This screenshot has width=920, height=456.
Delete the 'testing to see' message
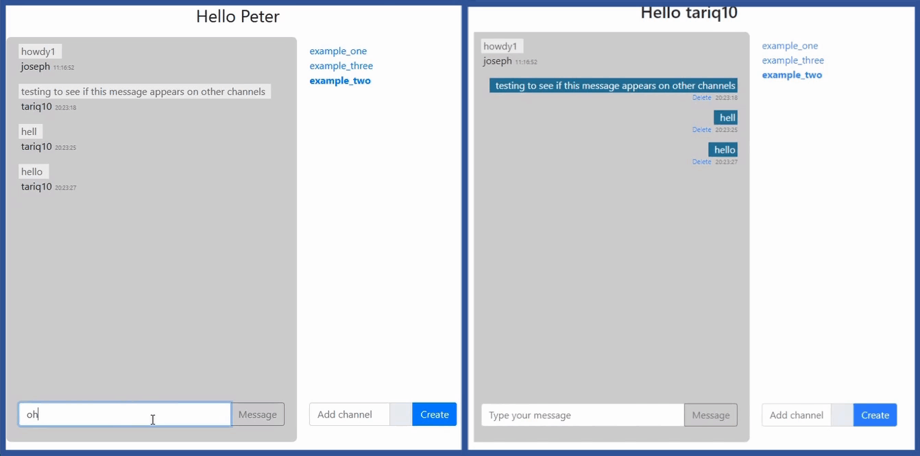click(701, 98)
